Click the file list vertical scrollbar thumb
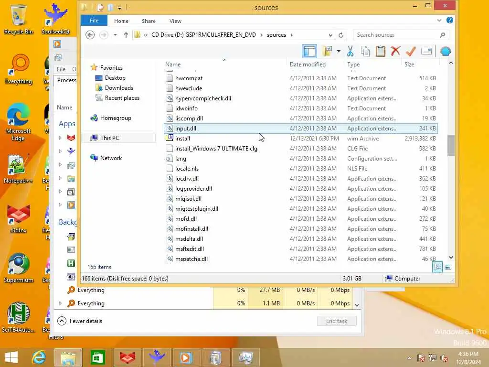Screen dimensions: 489x367 coord(451,145)
